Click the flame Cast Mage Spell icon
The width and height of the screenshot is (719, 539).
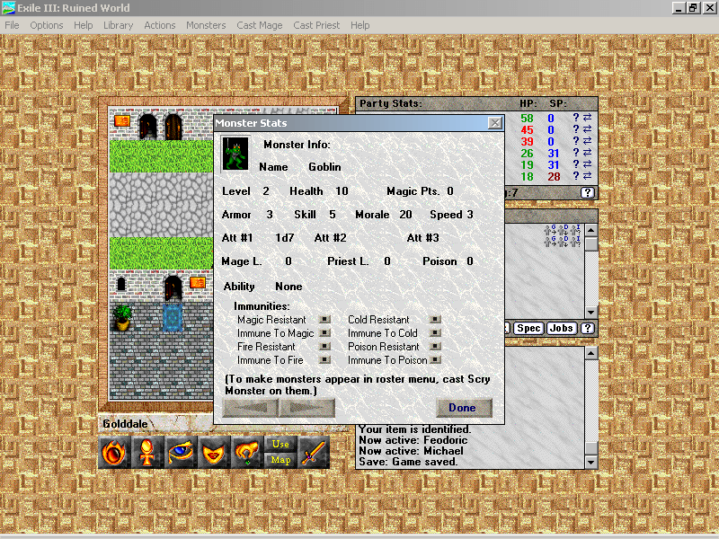[114, 453]
